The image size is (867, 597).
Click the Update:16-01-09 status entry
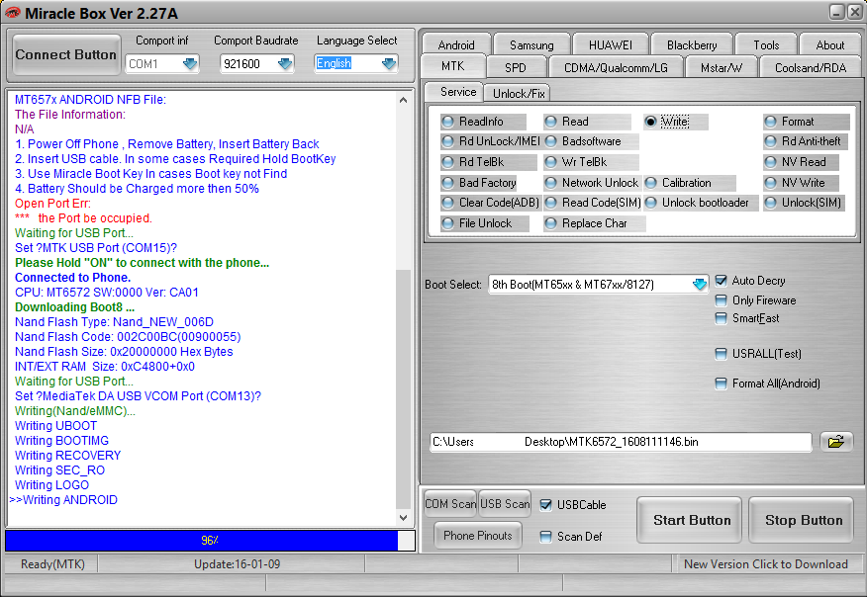click(237, 563)
